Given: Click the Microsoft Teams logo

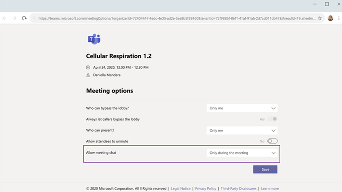Looking at the screenshot, I should pyautogui.click(x=94, y=39).
